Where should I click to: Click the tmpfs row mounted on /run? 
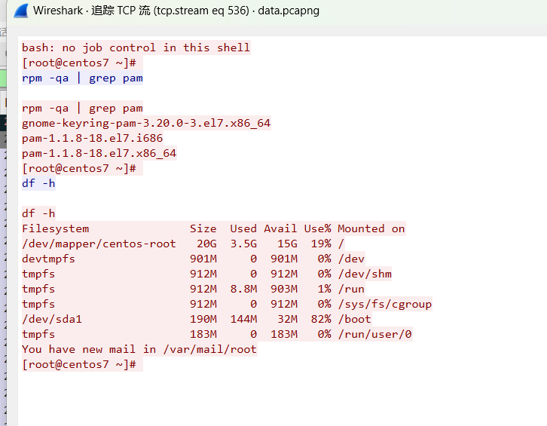click(194, 289)
